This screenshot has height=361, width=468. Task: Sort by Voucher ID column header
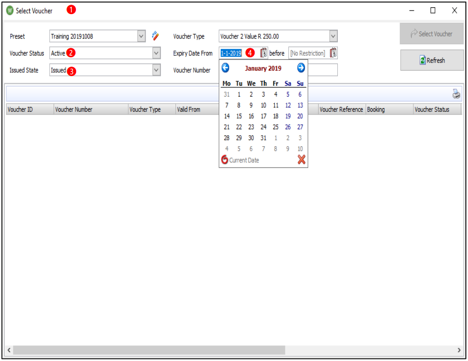coord(30,109)
